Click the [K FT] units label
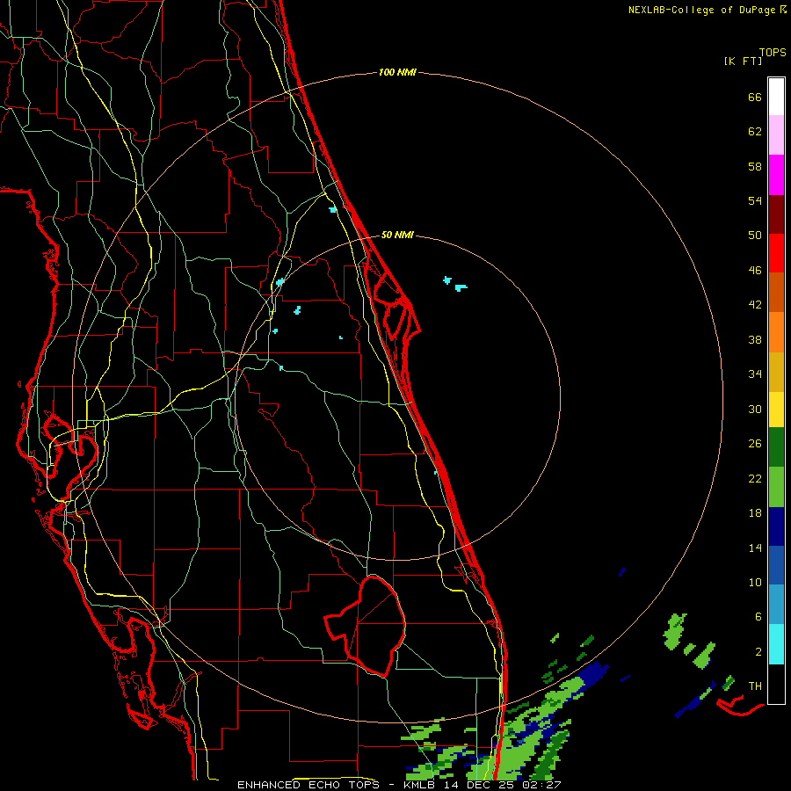Viewport: 791px width, 791px height. (x=743, y=62)
